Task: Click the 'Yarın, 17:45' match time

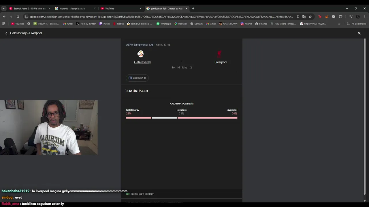Action: 163,45
